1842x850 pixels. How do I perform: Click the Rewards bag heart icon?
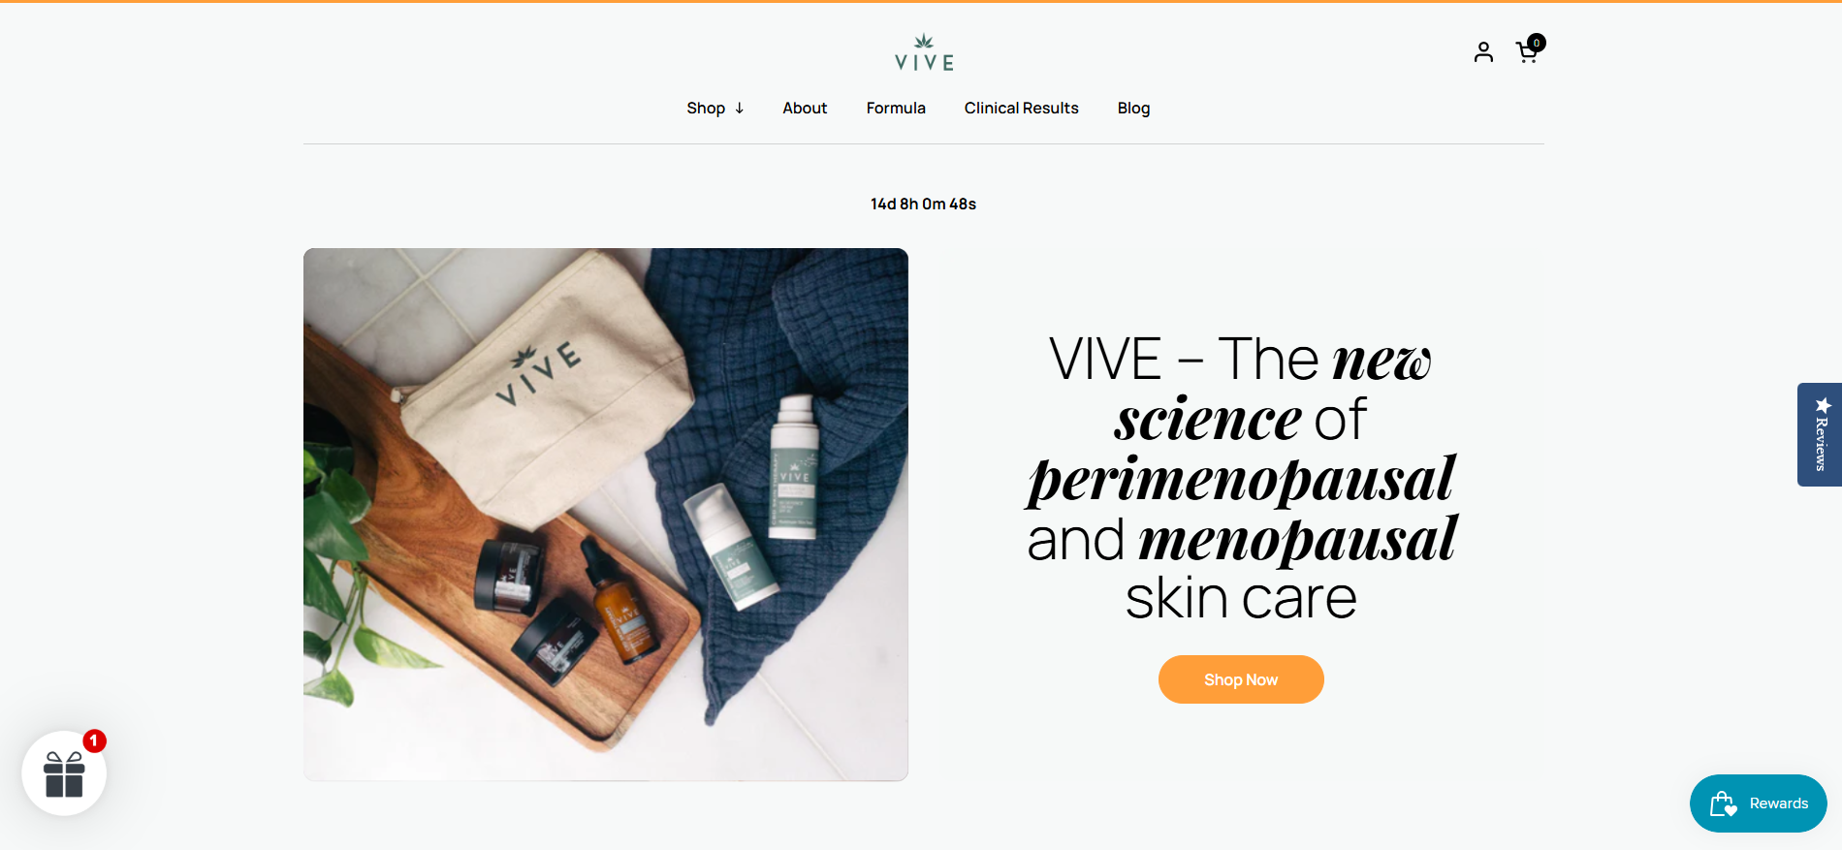click(1724, 803)
